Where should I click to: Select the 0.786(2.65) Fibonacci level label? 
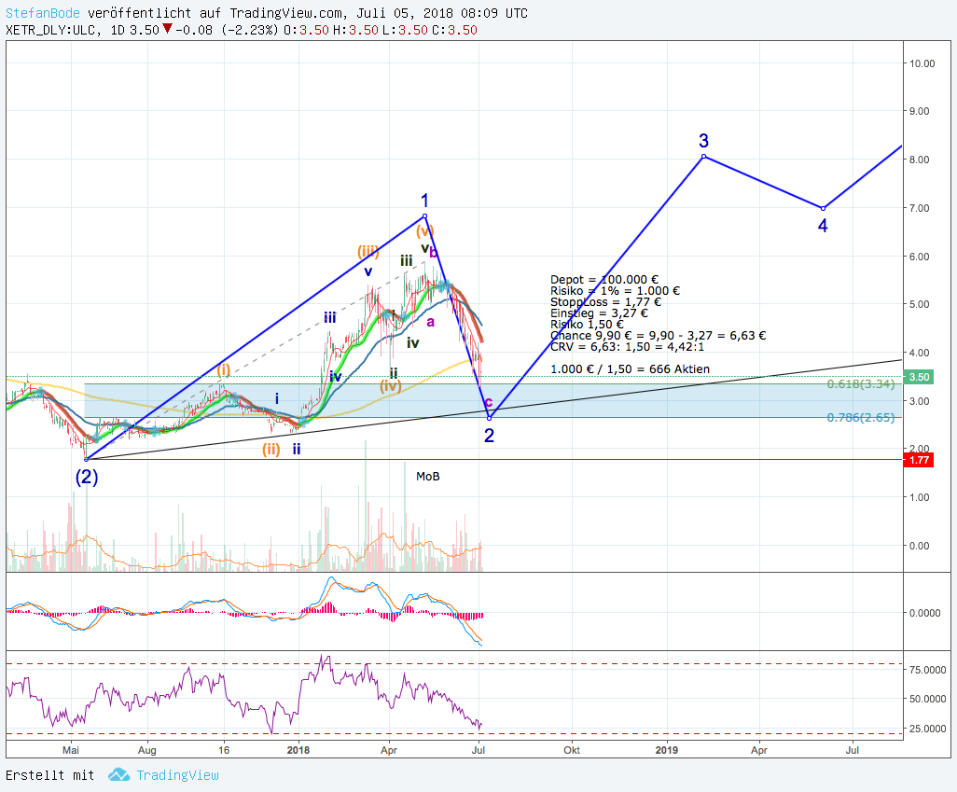861,418
